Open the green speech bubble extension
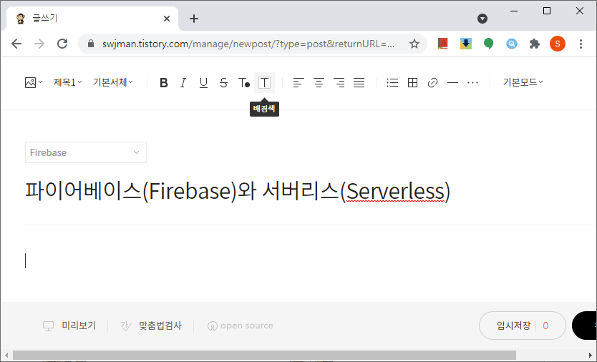Viewport: 597px width, 362px height. tap(488, 44)
